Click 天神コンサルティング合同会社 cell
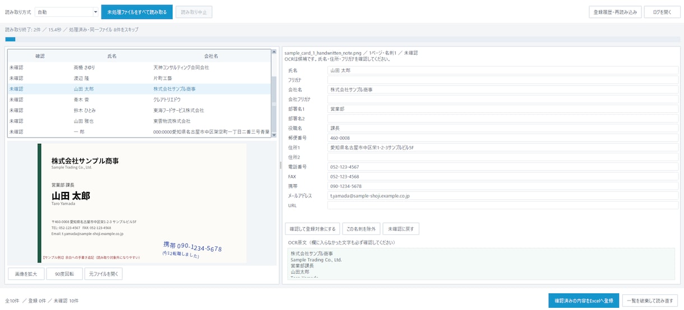684x310 pixels. 181,68
